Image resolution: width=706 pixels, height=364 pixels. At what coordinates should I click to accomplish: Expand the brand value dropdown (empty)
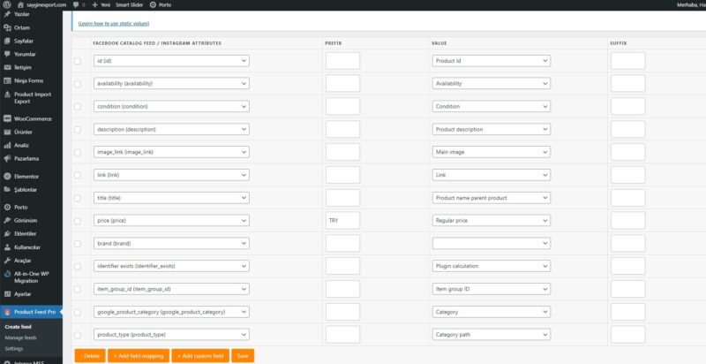coord(492,242)
